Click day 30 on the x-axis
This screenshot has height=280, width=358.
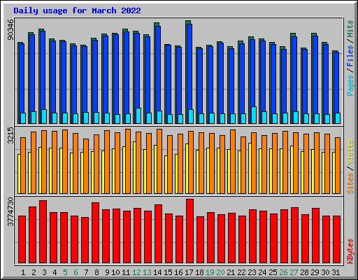coord(325,272)
